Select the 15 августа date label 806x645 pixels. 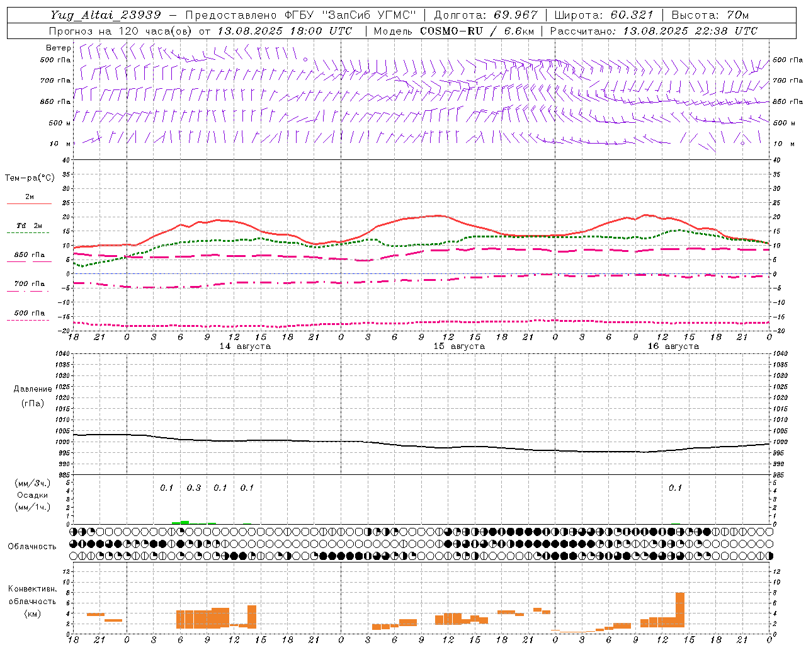459,346
